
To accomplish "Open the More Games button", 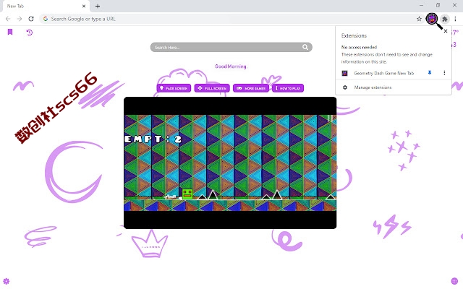I will (251, 88).
